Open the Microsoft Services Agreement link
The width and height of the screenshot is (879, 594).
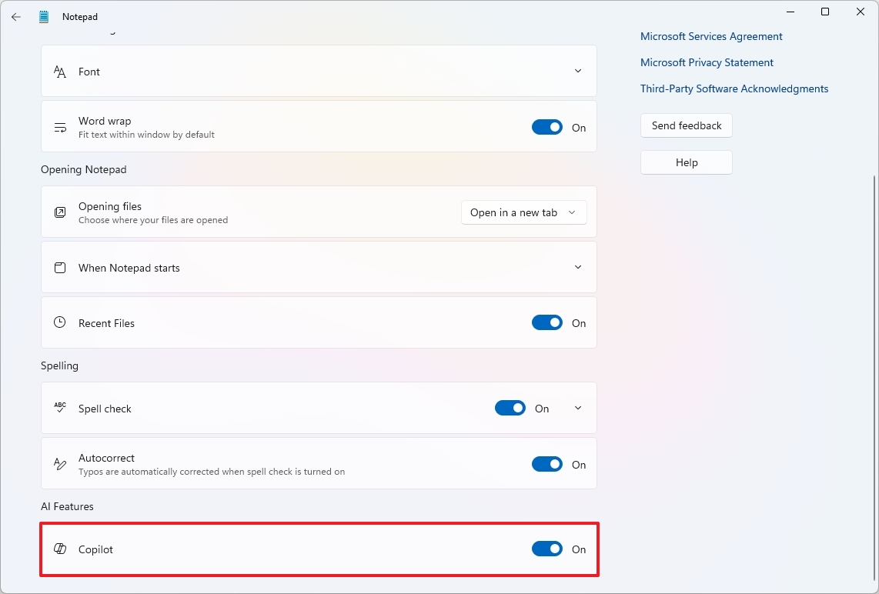pyautogui.click(x=711, y=36)
